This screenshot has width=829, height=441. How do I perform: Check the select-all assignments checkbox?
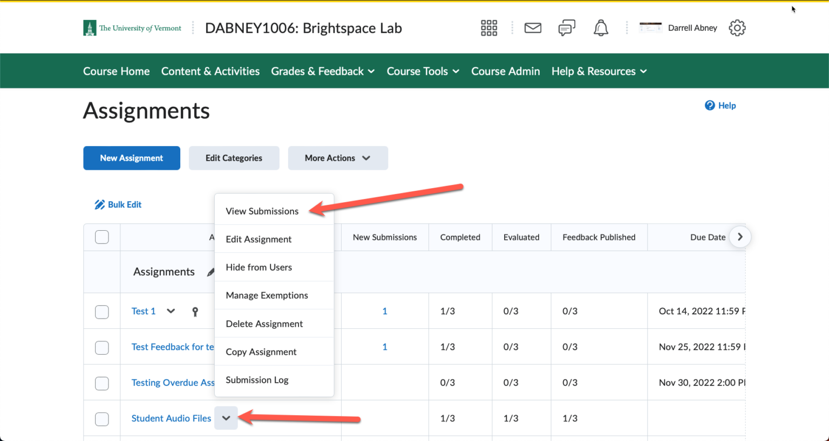pos(101,237)
